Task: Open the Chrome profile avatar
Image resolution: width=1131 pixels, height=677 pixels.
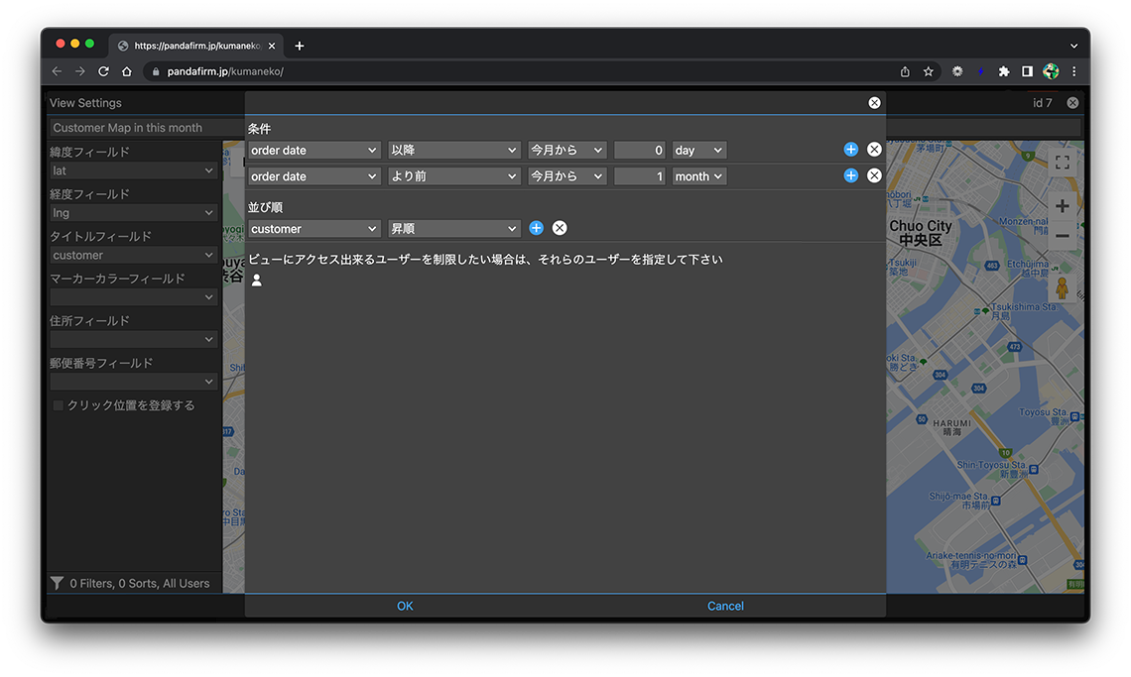Action: pyautogui.click(x=1051, y=71)
